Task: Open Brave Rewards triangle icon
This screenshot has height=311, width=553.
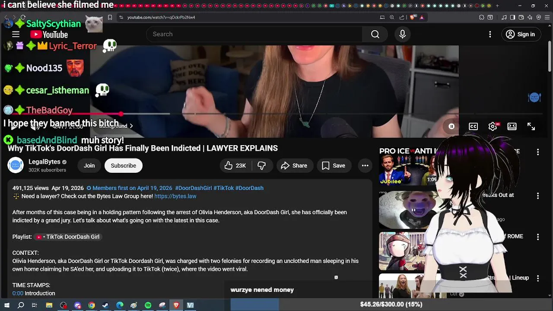Action: pyautogui.click(x=422, y=17)
